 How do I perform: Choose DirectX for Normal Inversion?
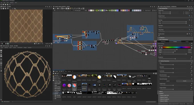[185, 81]
